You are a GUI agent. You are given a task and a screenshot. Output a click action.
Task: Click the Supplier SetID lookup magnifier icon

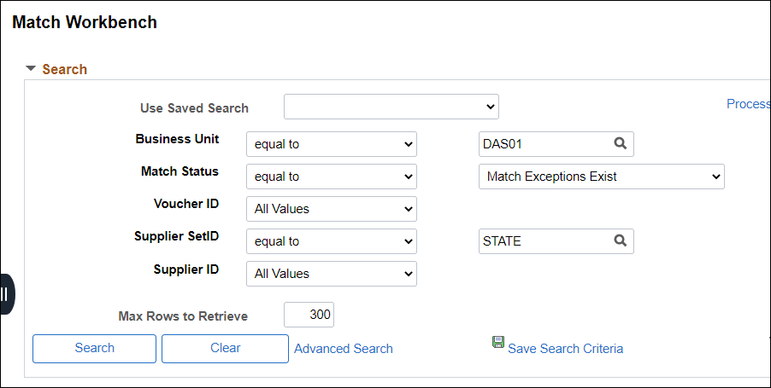click(x=620, y=240)
